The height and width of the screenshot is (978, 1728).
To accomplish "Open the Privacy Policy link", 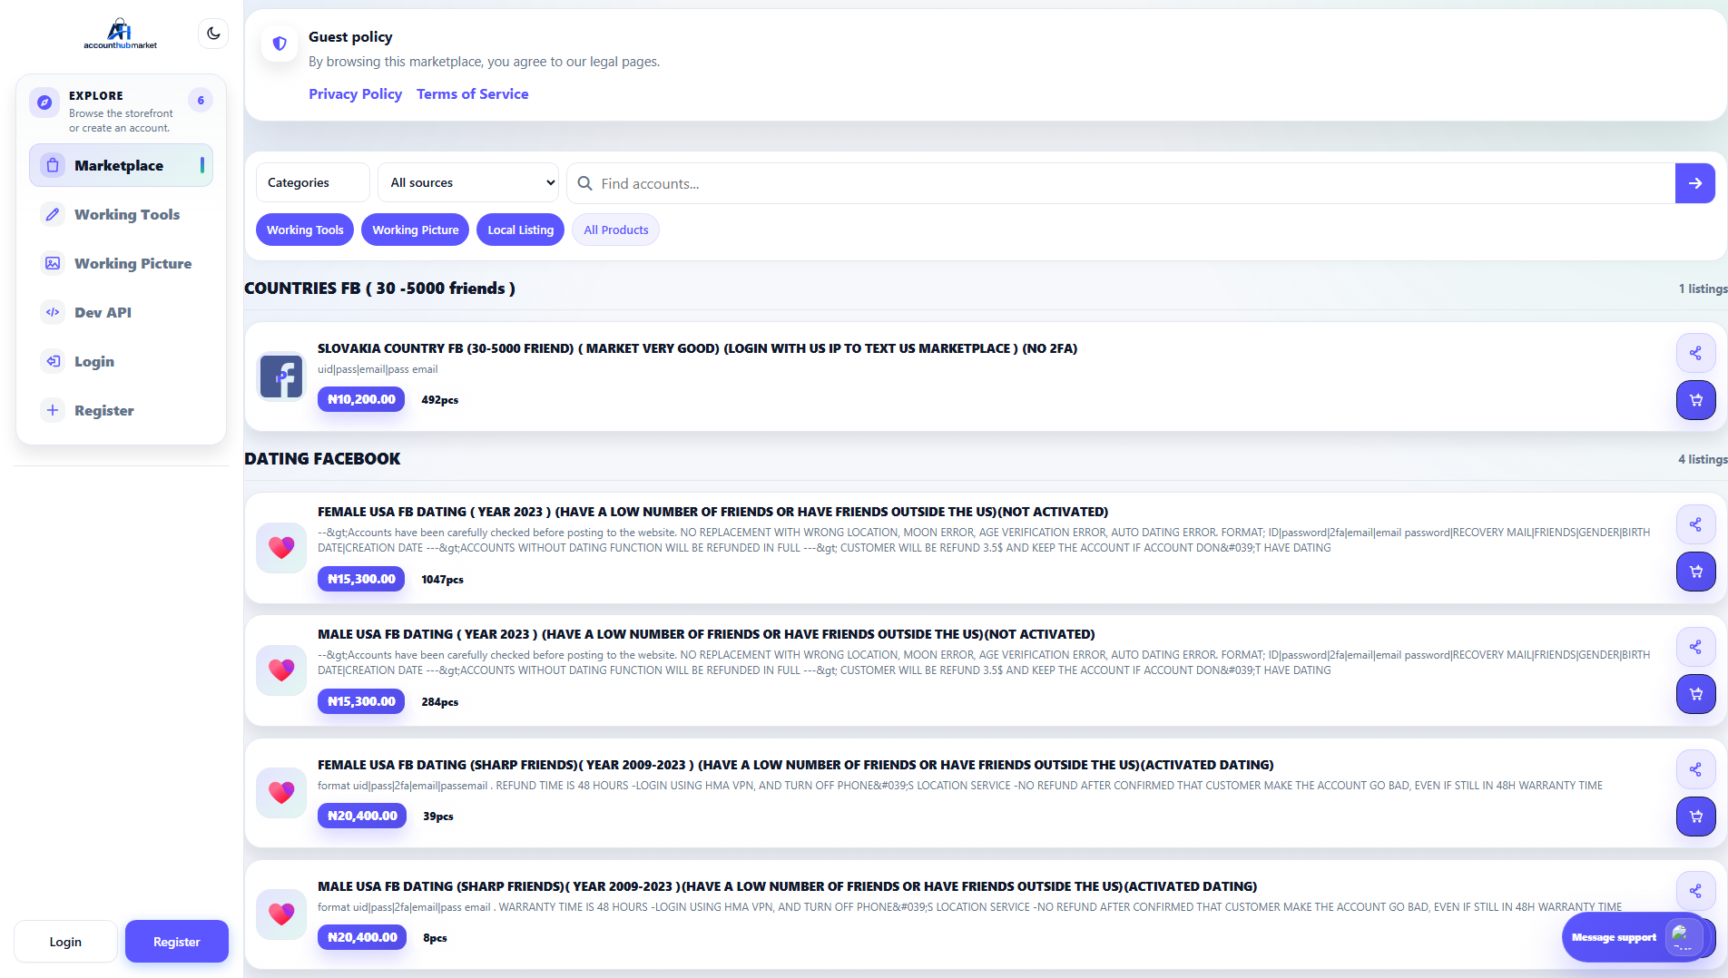I will tap(355, 93).
